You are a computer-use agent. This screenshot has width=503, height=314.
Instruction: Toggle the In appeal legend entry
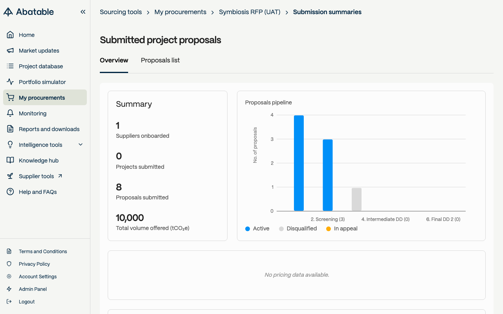(342, 228)
